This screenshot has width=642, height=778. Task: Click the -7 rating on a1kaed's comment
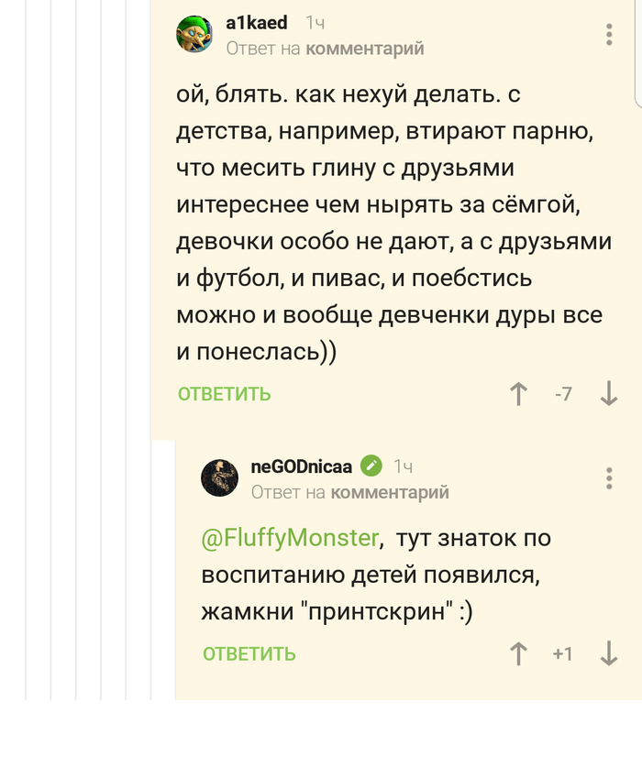coord(563,394)
